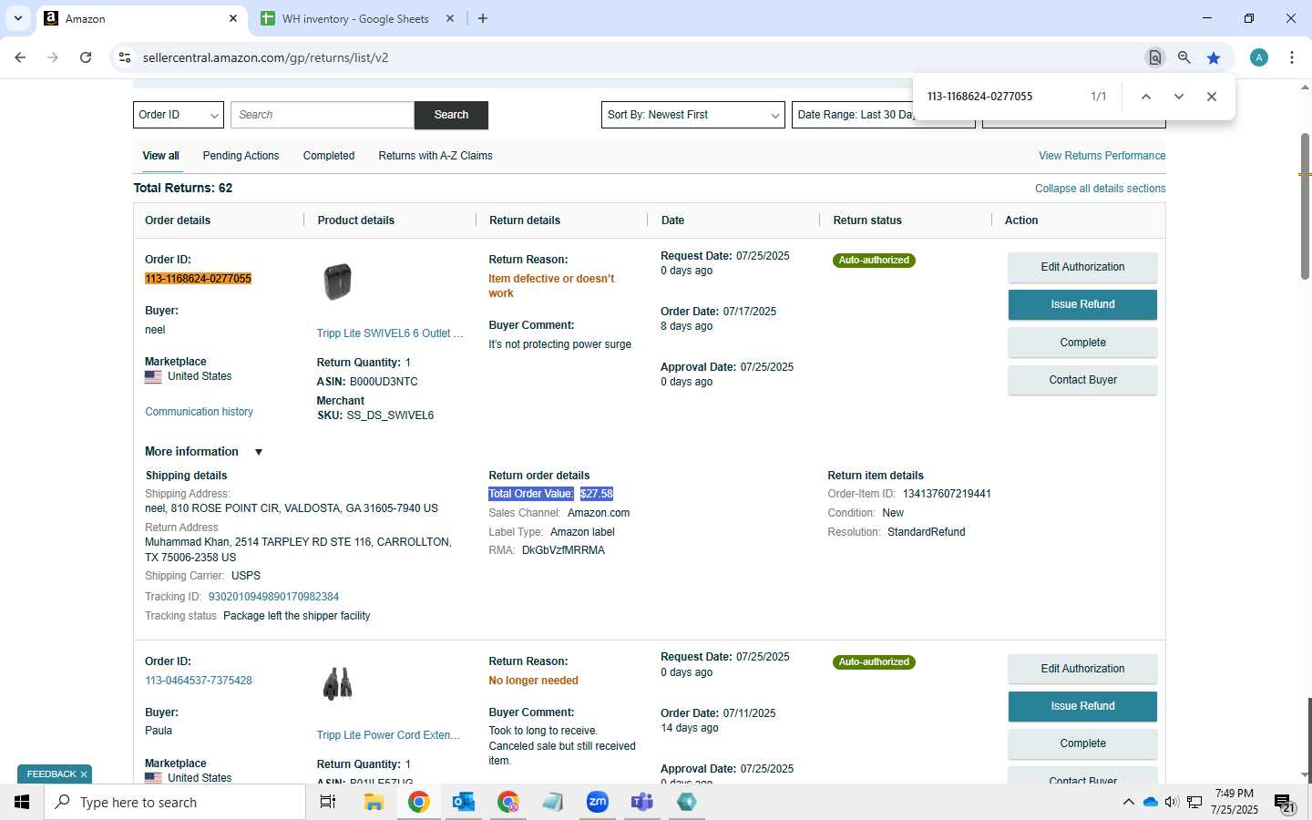
Task: Open Windows notification center
Action: [1284, 802]
